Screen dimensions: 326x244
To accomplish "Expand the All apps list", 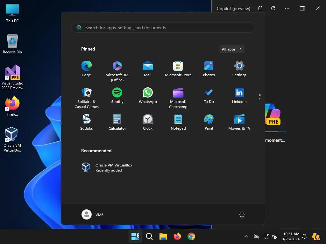I will [232, 49].
